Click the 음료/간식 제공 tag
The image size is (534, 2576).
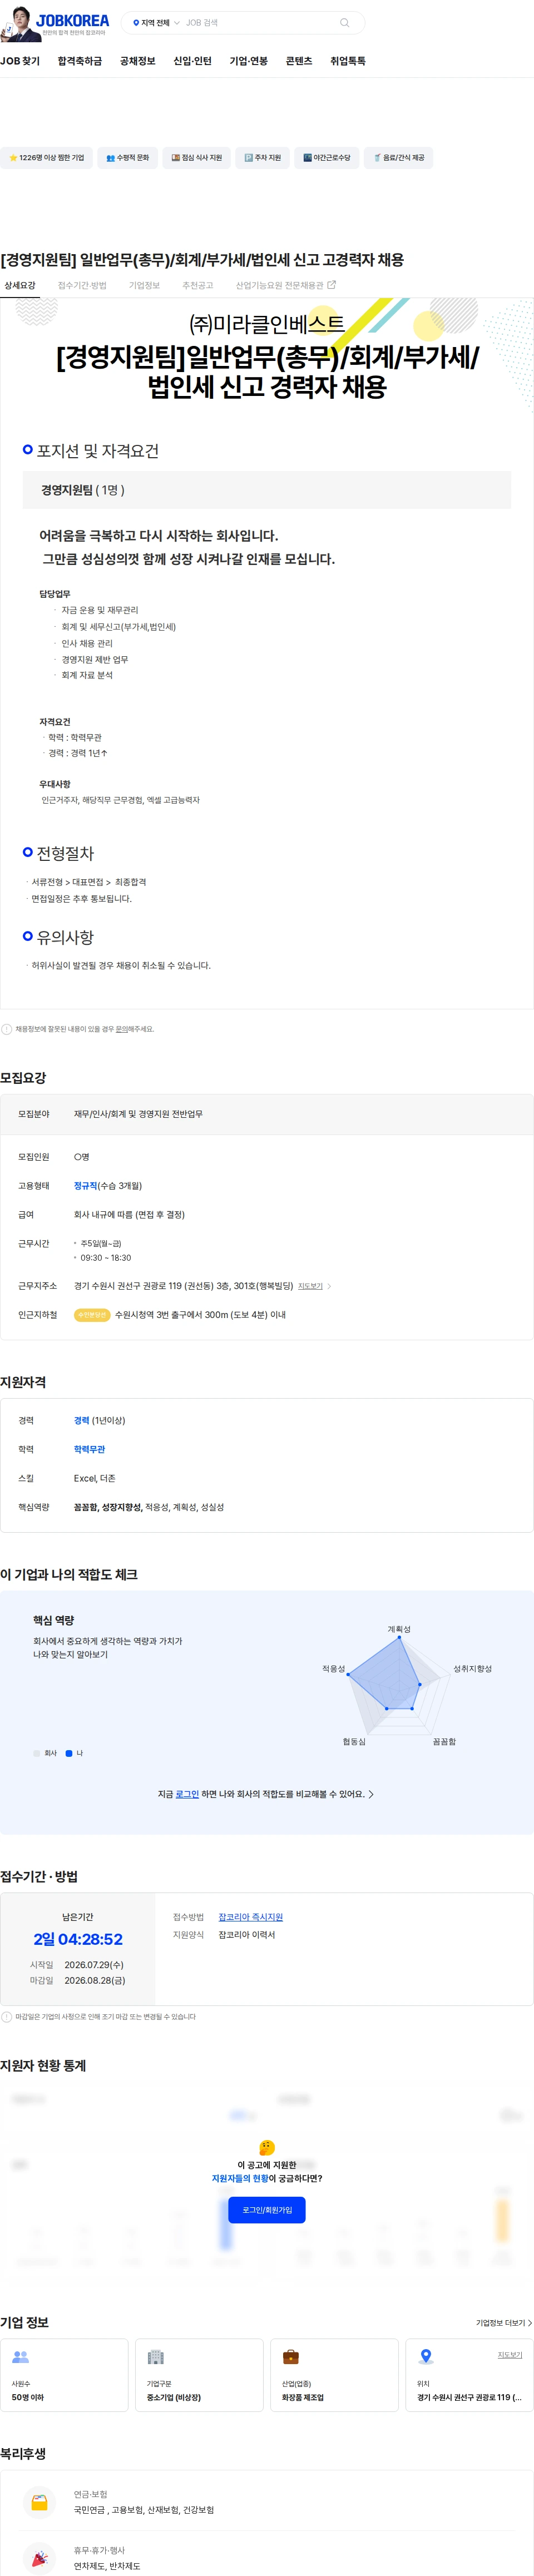click(x=399, y=158)
